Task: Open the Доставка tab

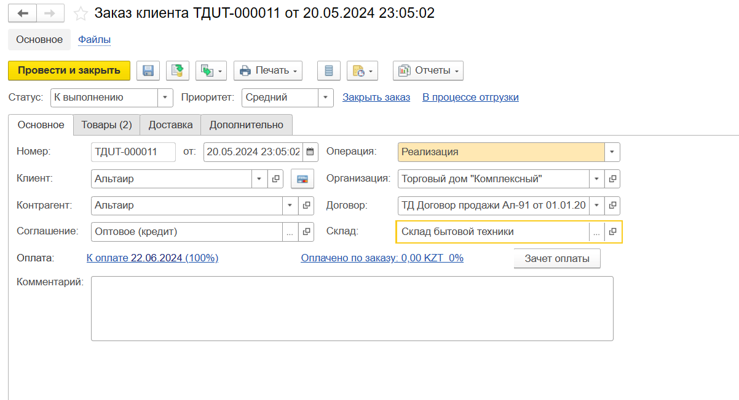Action: (170, 125)
